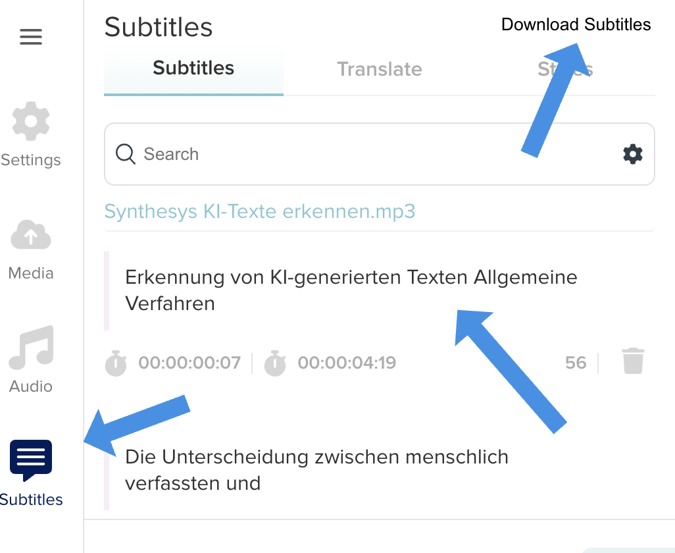Delete the first subtitle with the trash icon
This screenshot has height=553, width=675.
click(632, 361)
